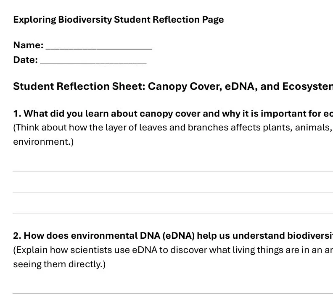Screen dimensions: 333x305
Task: Click the 'Think about how the layer' hint text
Action: point(173,128)
